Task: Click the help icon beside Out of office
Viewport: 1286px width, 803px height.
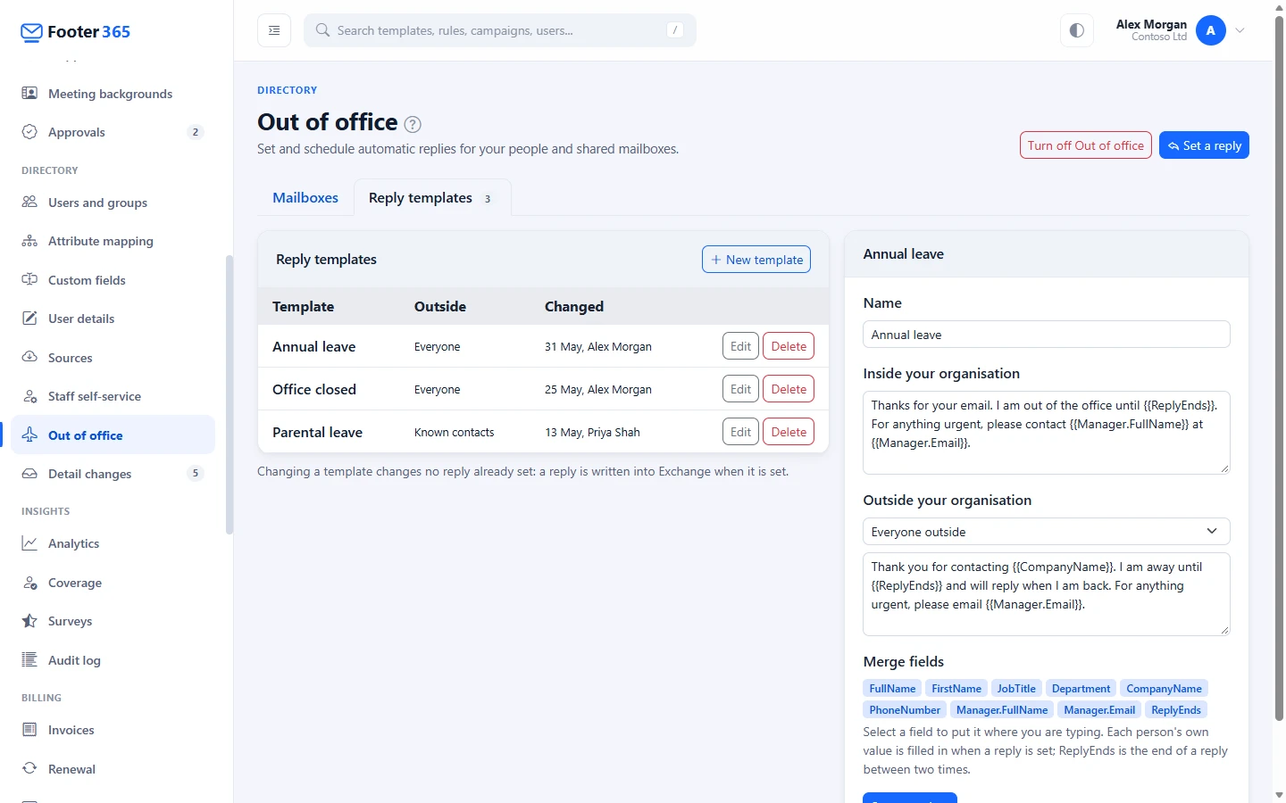Action: (x=413, y=124)
